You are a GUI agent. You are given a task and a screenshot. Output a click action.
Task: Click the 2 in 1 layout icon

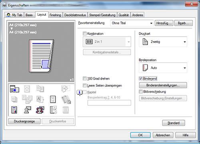click(x=89, y=42)
